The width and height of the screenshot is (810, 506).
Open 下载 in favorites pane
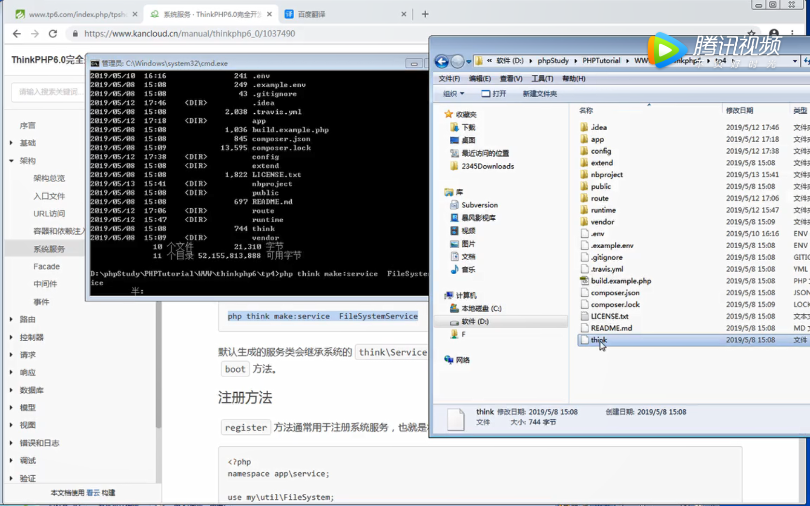[x=468, y=127]
